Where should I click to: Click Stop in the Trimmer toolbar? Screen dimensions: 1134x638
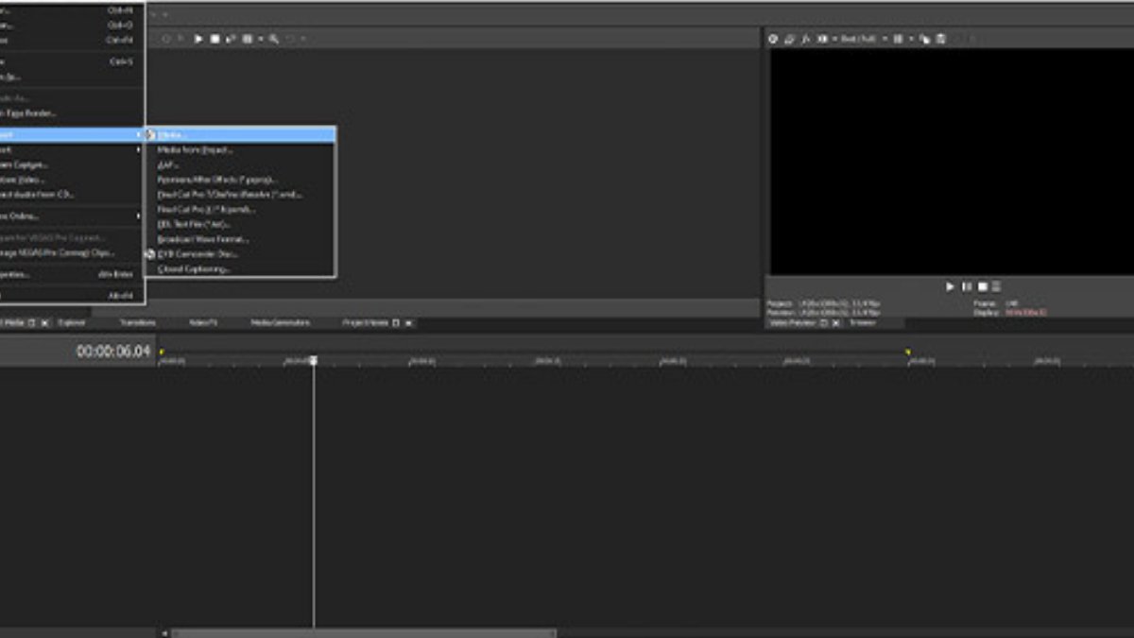(215, 39)
